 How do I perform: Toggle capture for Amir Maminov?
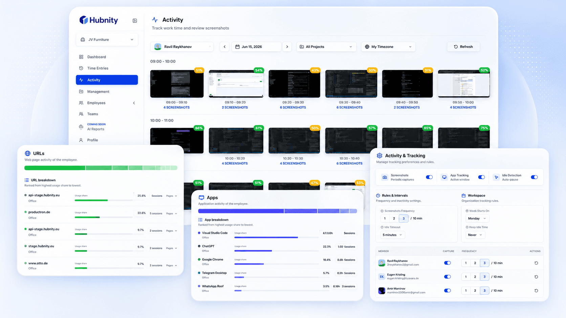[x=448, y=291]
